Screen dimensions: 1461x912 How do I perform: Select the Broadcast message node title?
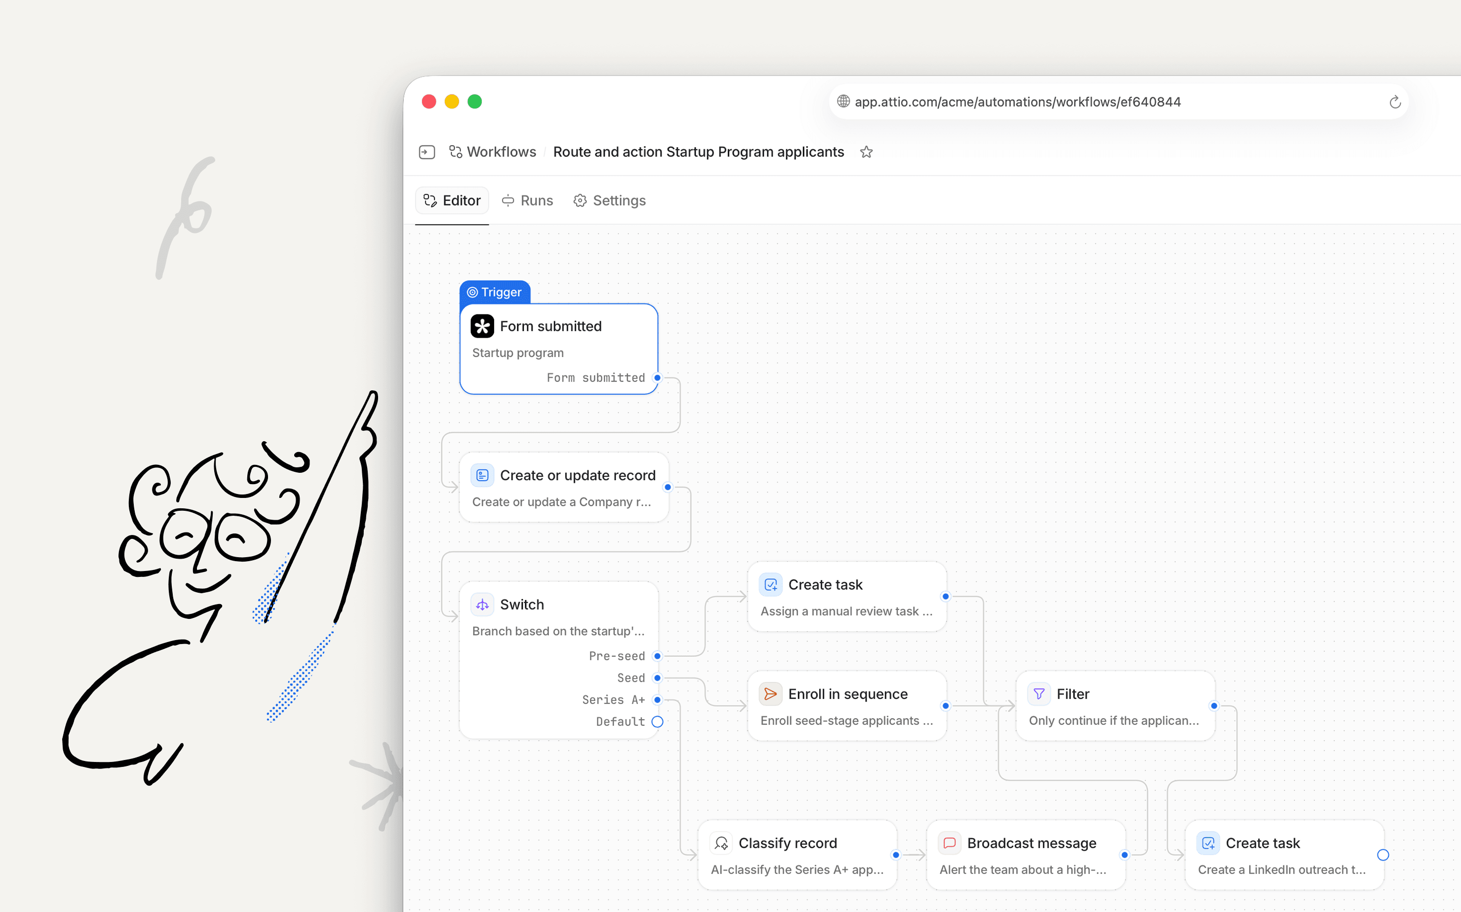[1032, 842]
